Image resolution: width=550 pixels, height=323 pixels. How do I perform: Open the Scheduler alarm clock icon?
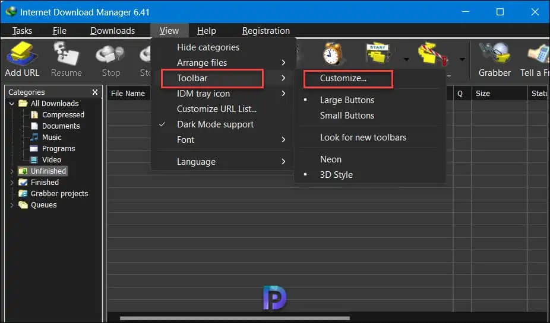pos(332,55)
